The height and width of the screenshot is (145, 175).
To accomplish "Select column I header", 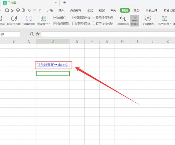I will pyautogui.click(x=137, y=42).
